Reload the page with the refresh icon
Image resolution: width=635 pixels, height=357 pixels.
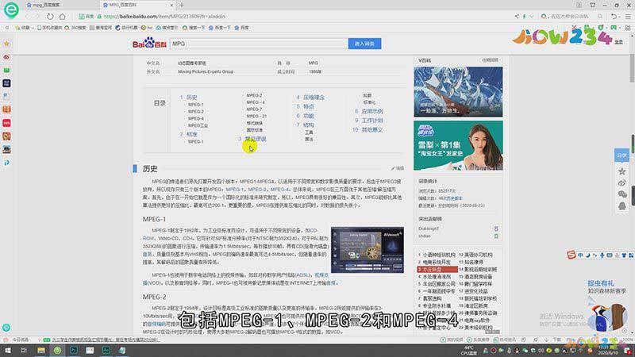tap(50, 17)
